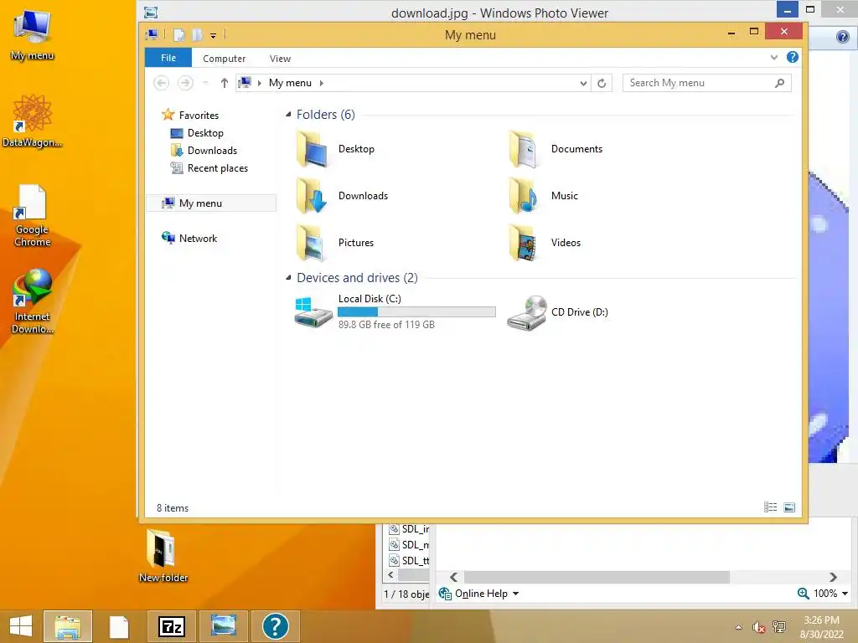Viewport: 858px width, 643px height.
Task: Click the Forward navigation arrow
Action: point(185,83)
